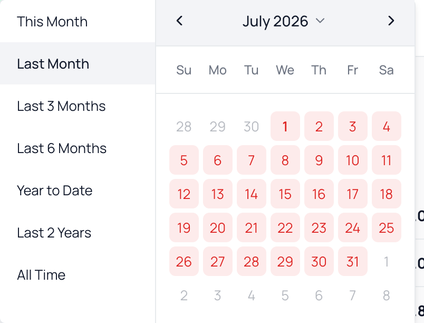Choose the All Time range

coord(78,274)
